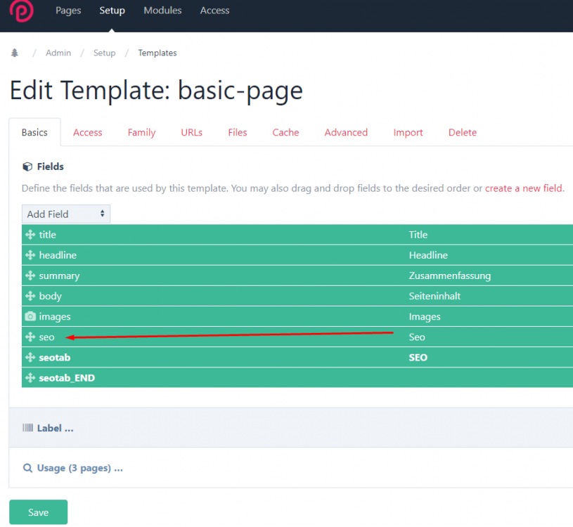Click the move icon beside seotab field
573x527 pixels.
coord(30,358)
